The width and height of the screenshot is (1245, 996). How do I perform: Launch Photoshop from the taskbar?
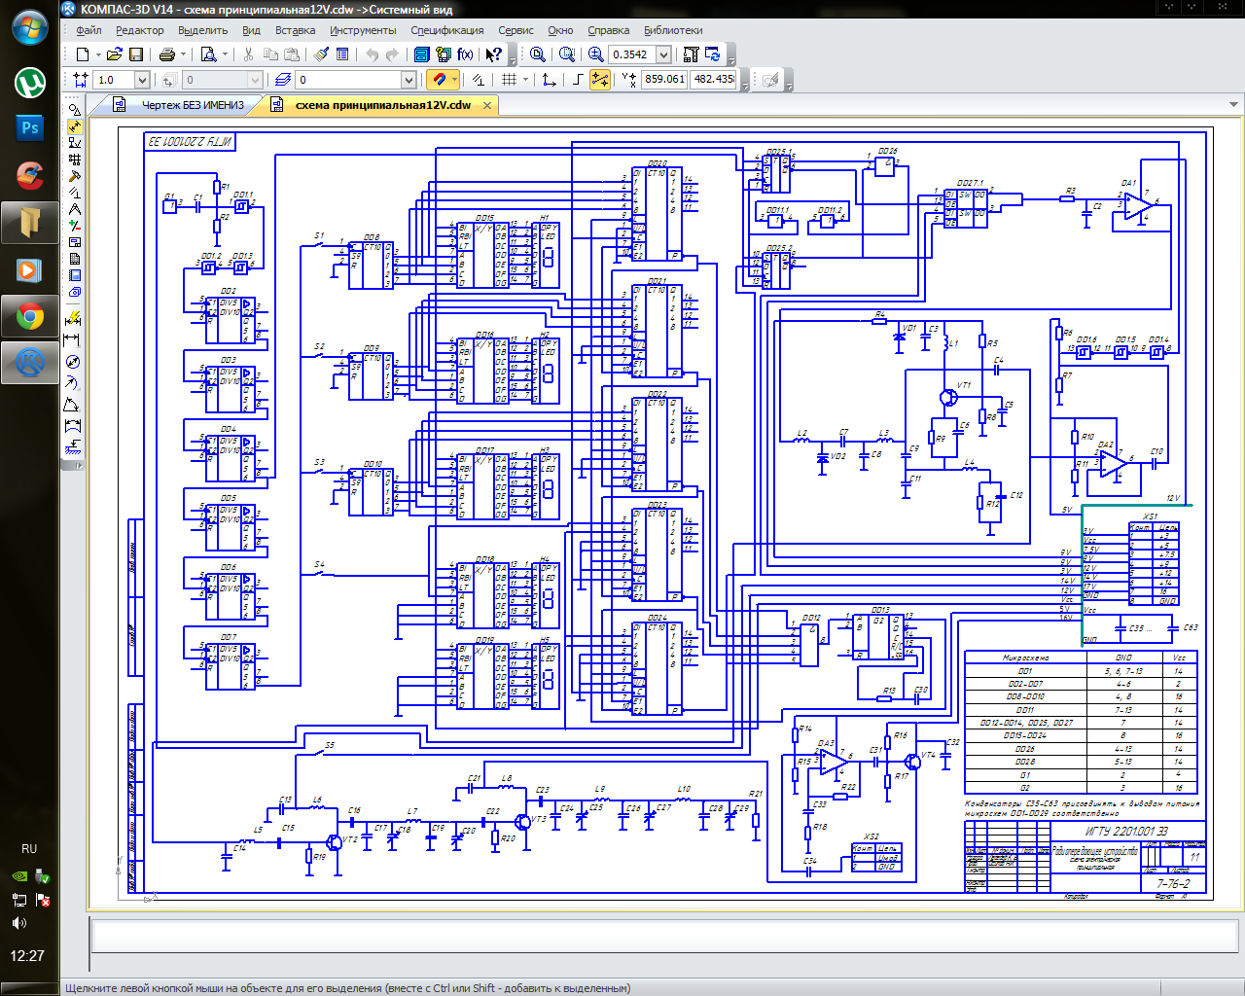[30, 127]
